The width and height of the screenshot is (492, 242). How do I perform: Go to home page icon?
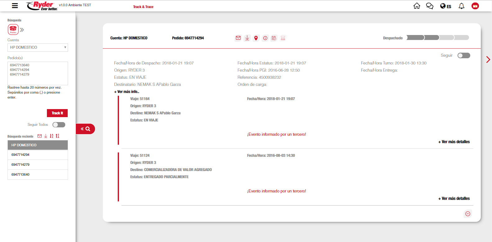[417, 6]
